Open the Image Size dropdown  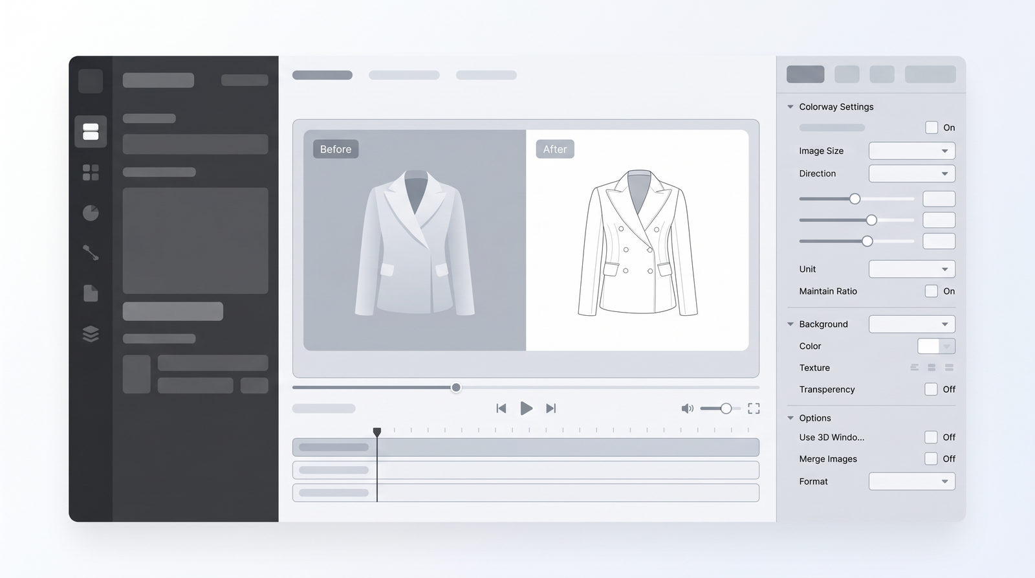(912, 151)
